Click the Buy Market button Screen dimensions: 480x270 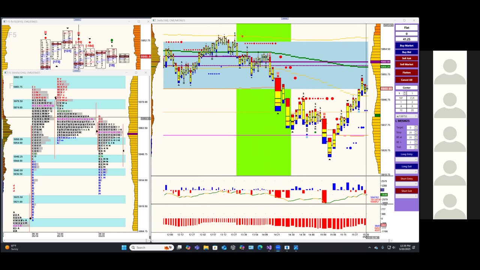(406, 46)
